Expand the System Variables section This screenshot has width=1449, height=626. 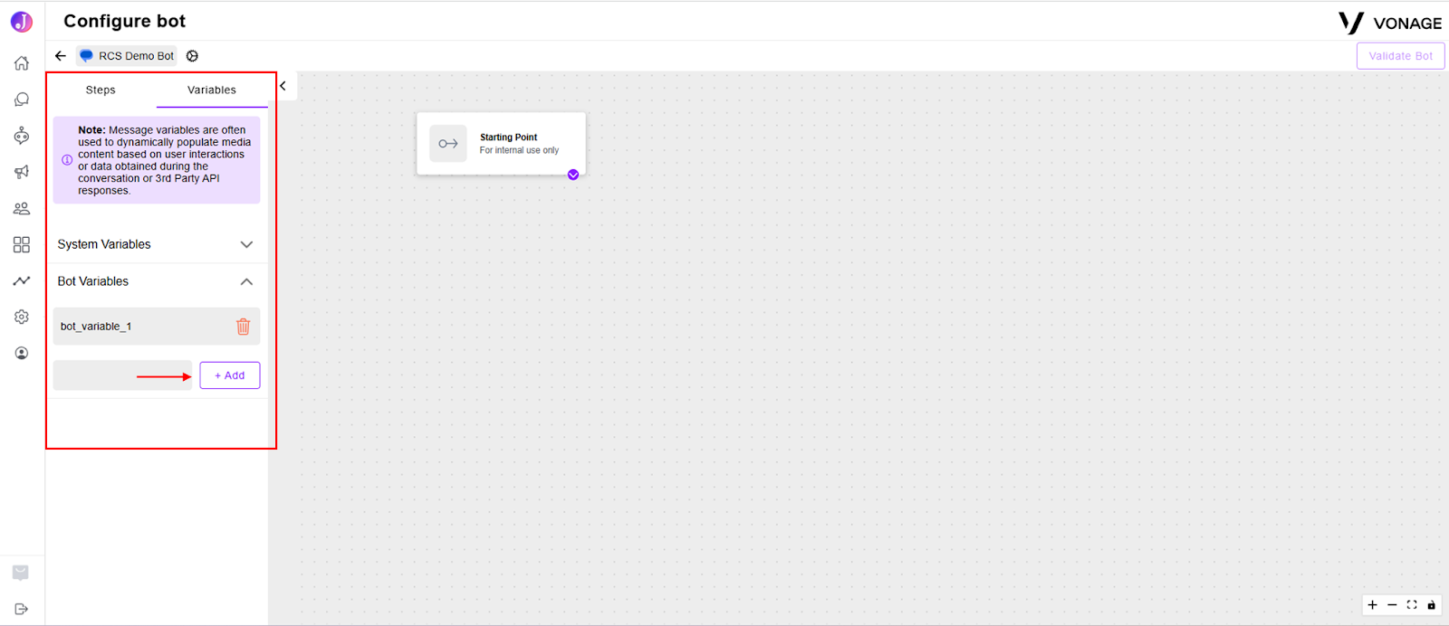coord(156,244)
